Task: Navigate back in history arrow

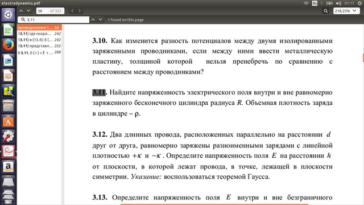Action: point(72,11)
